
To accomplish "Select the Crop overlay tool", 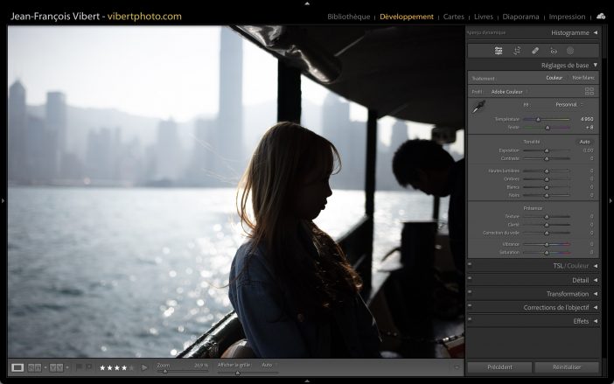I will (x=517, y=51).
